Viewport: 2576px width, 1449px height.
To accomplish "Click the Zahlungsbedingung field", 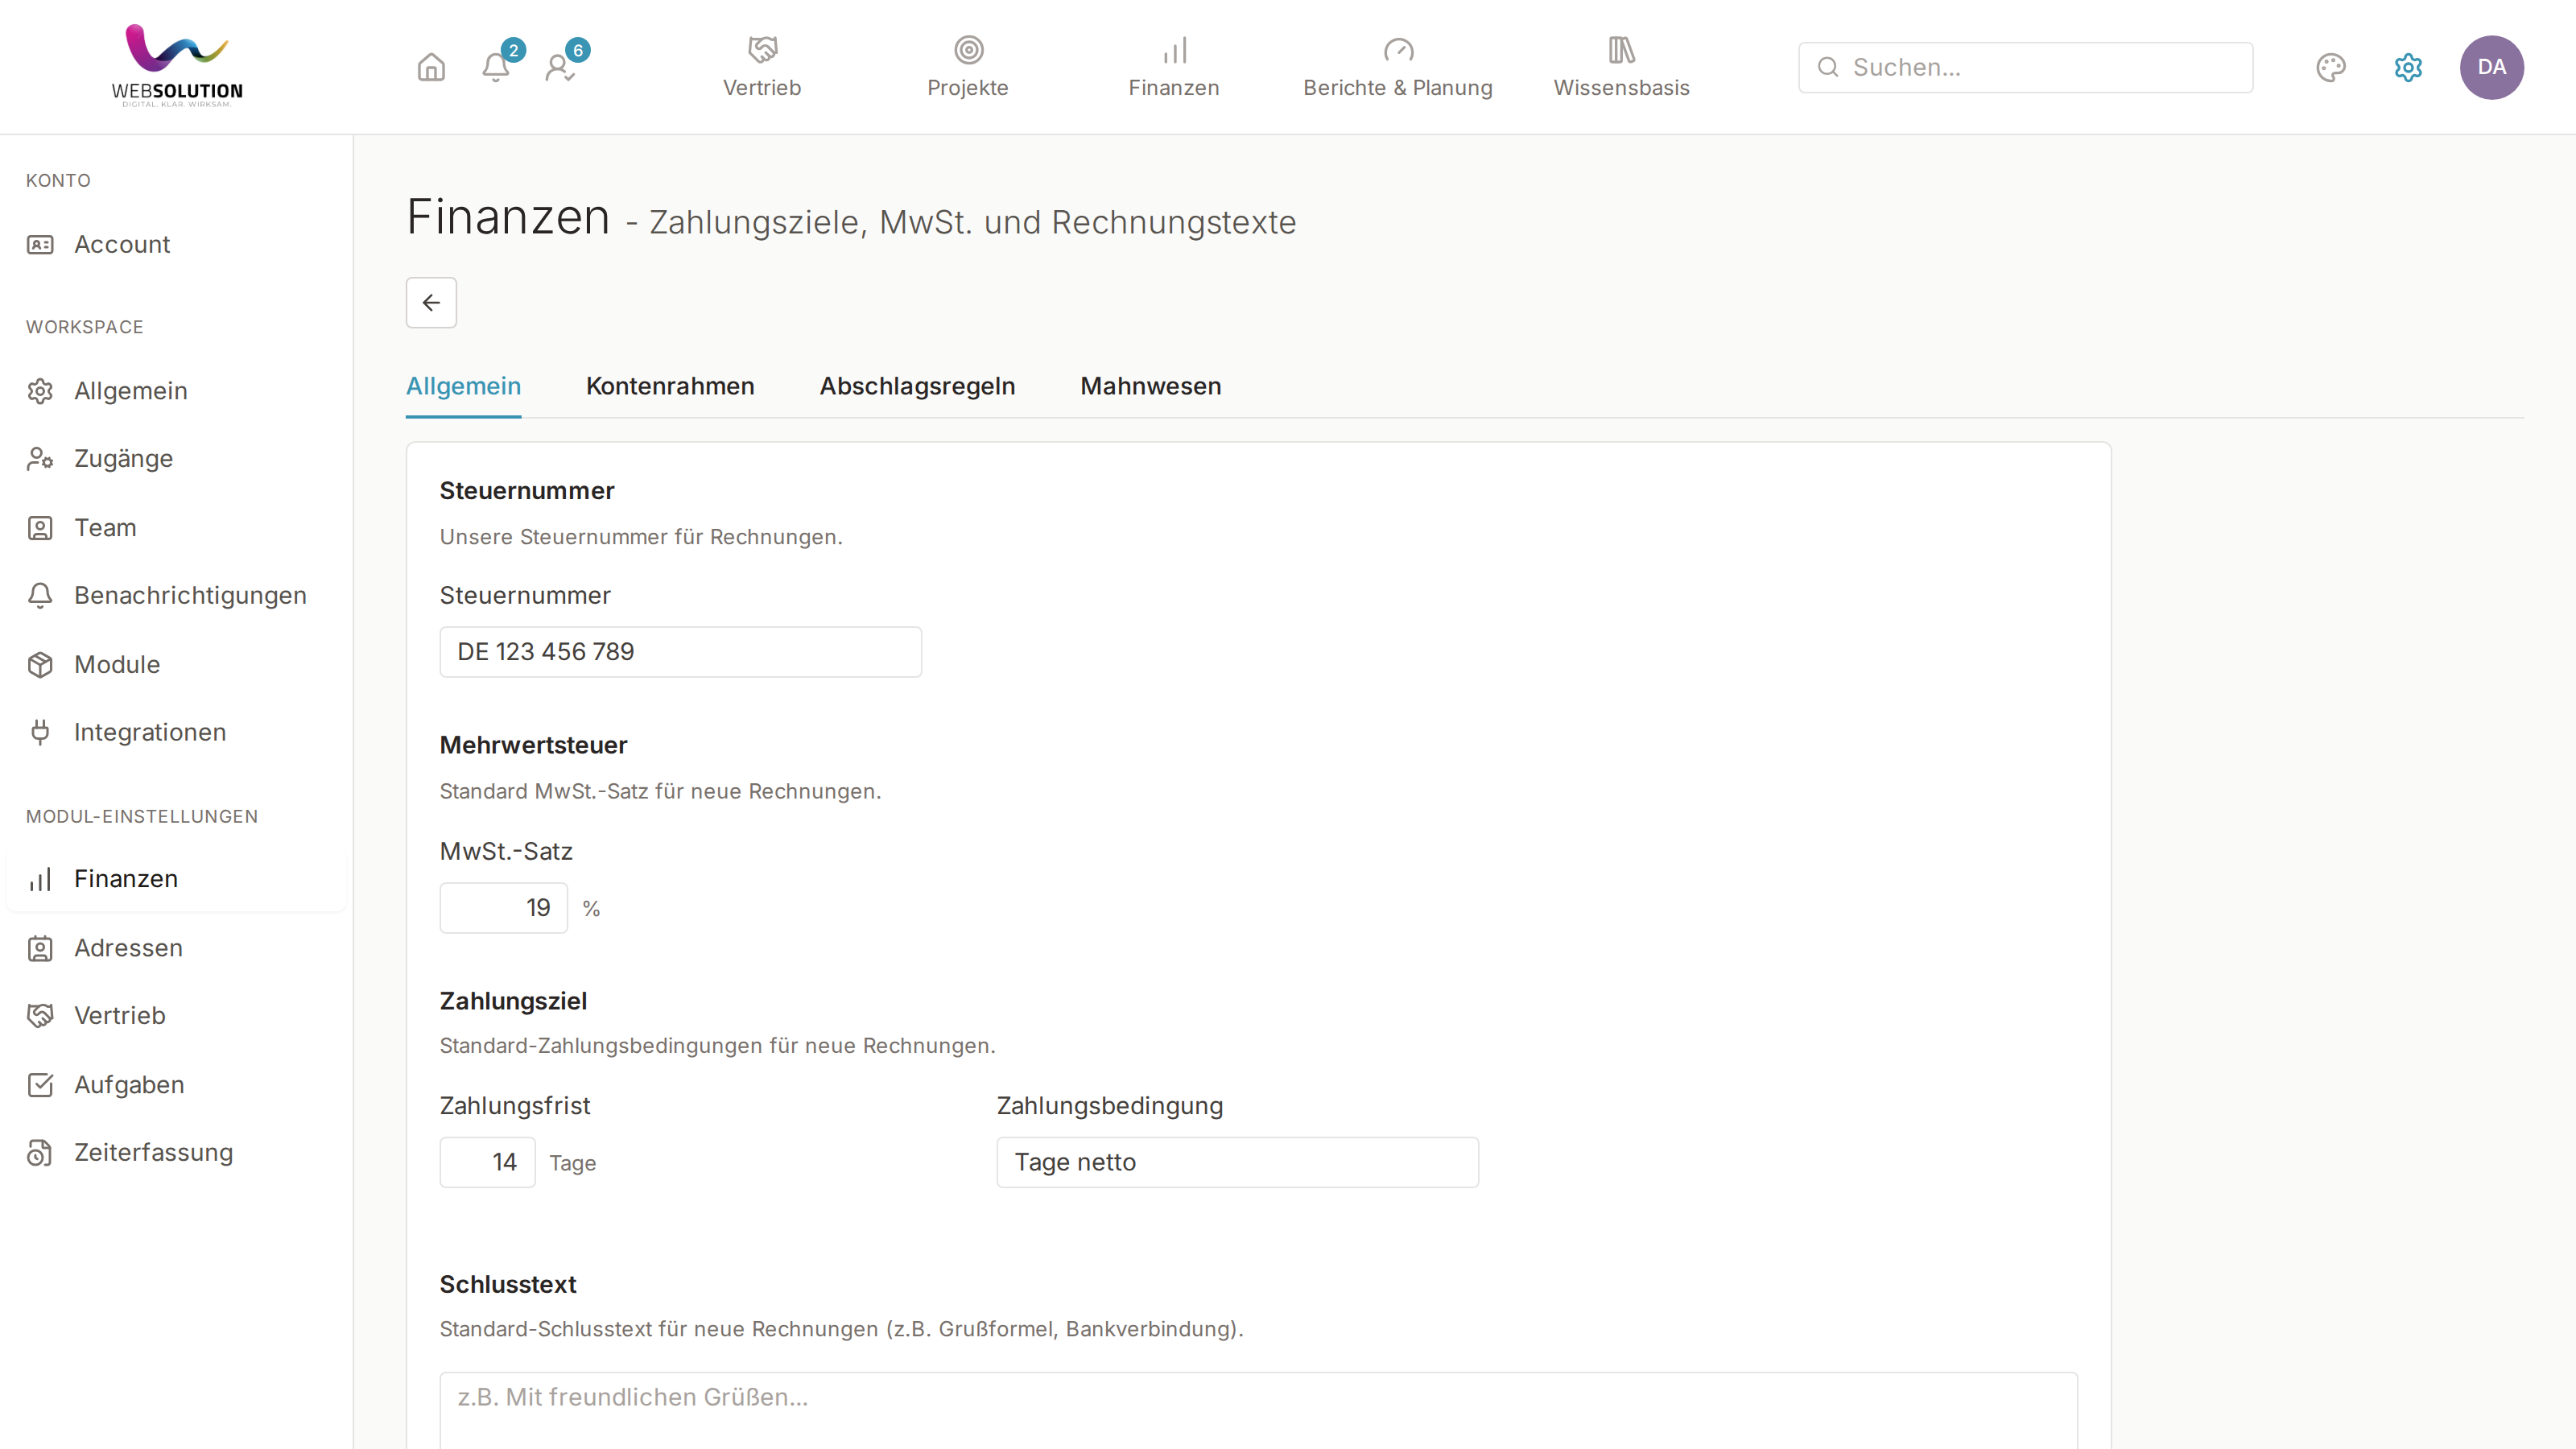I will tap(1237, 1162).
